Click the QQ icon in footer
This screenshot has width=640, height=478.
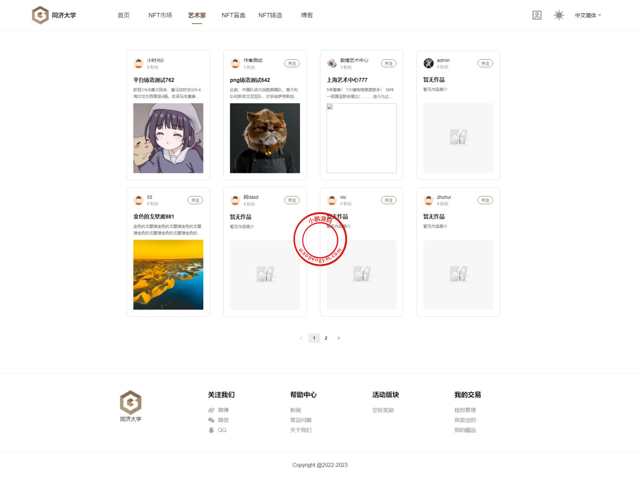tap(212, 430)
